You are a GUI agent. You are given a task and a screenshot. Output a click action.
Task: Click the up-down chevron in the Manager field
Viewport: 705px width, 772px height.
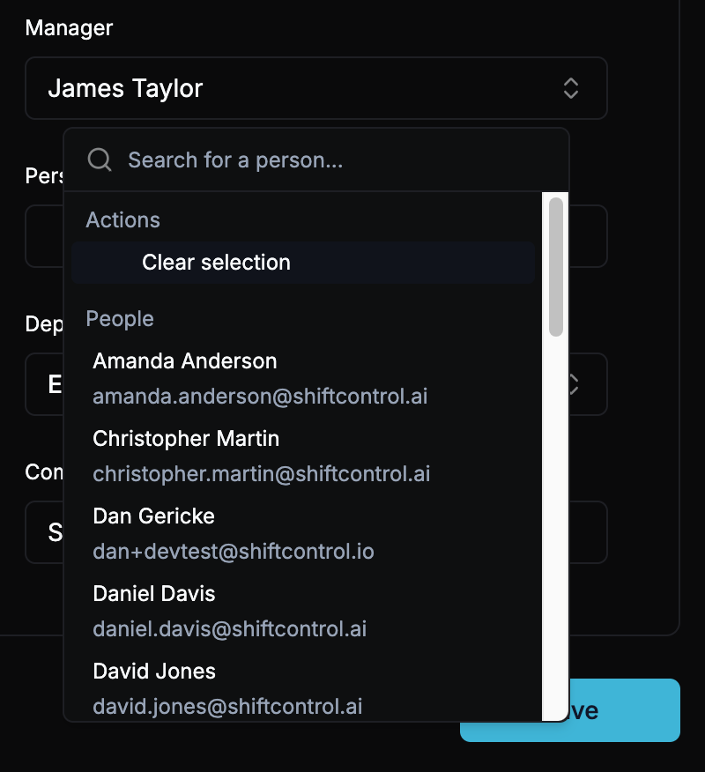click(x=571, y=88)
